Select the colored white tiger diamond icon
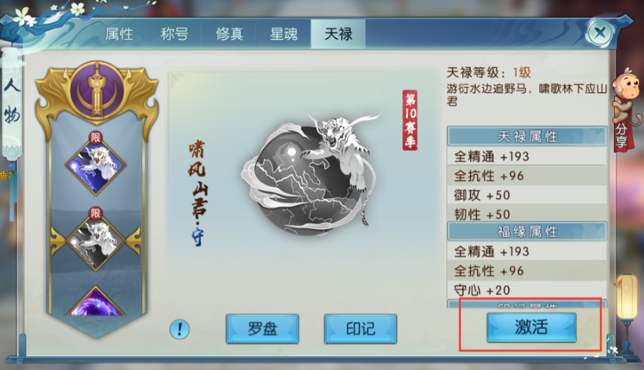The width and height of the screenshot is (644, 370). click(96, 165)
